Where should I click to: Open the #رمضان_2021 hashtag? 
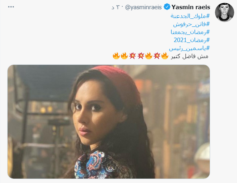(x=192, y=40)
